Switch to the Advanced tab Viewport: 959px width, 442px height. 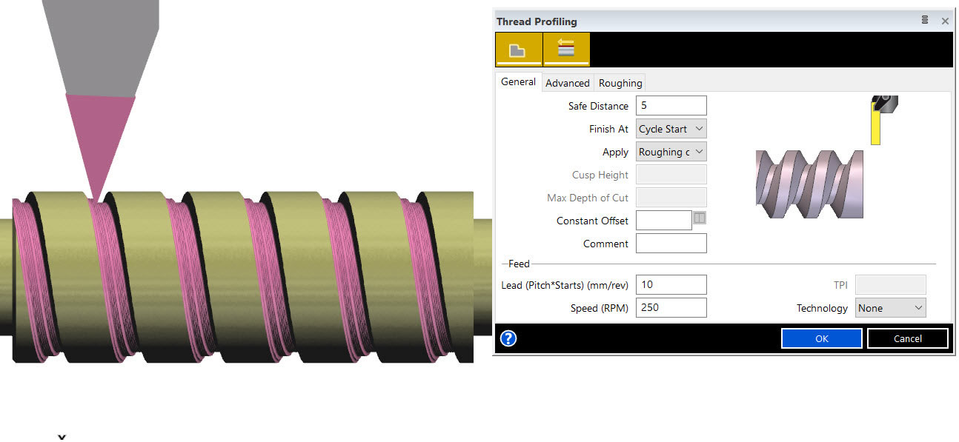[x=568, y=83]
